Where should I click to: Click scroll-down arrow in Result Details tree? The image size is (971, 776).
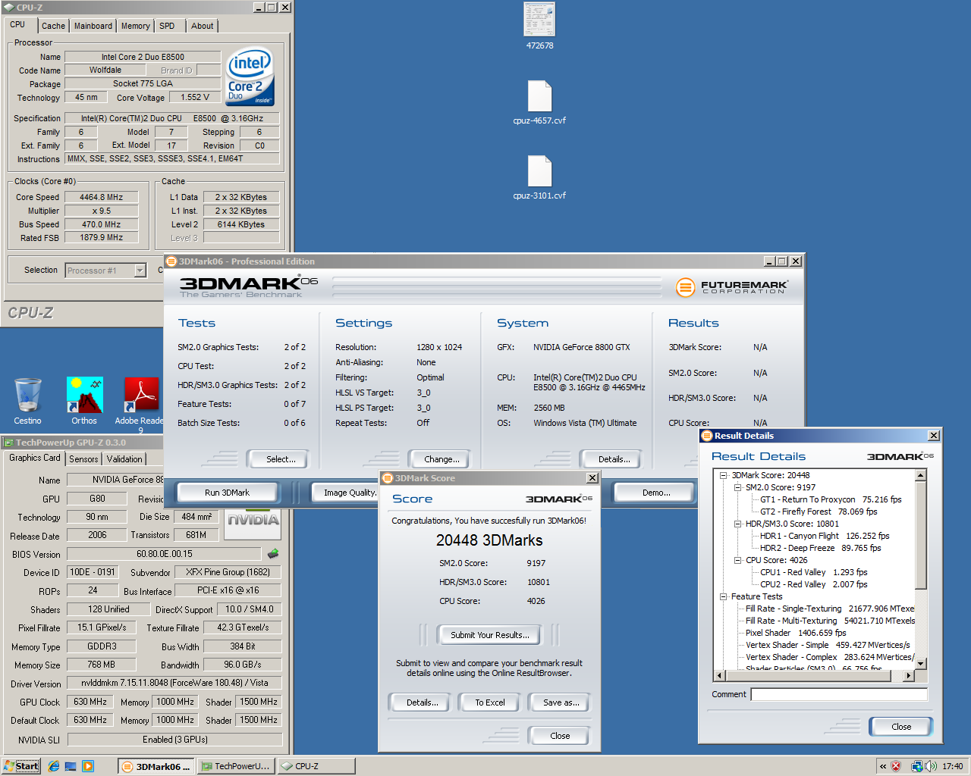coord(921,664)
